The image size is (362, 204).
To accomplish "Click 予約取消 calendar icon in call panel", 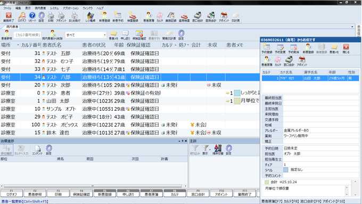I will coord(293,49).
